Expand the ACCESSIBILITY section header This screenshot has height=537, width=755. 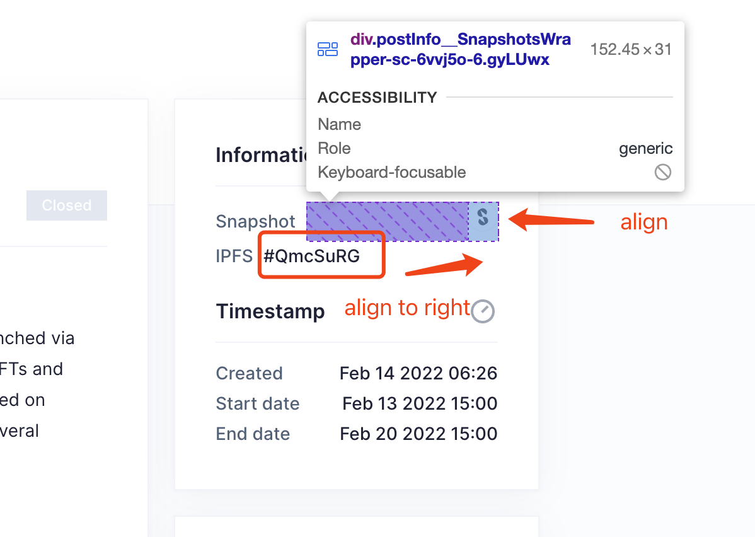tap(377, 97)
